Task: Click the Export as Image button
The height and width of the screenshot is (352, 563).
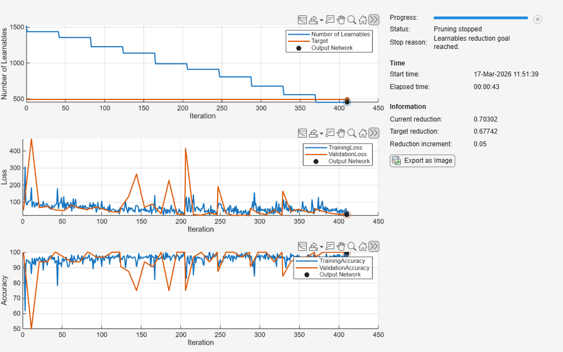Action: pos(422,161)
